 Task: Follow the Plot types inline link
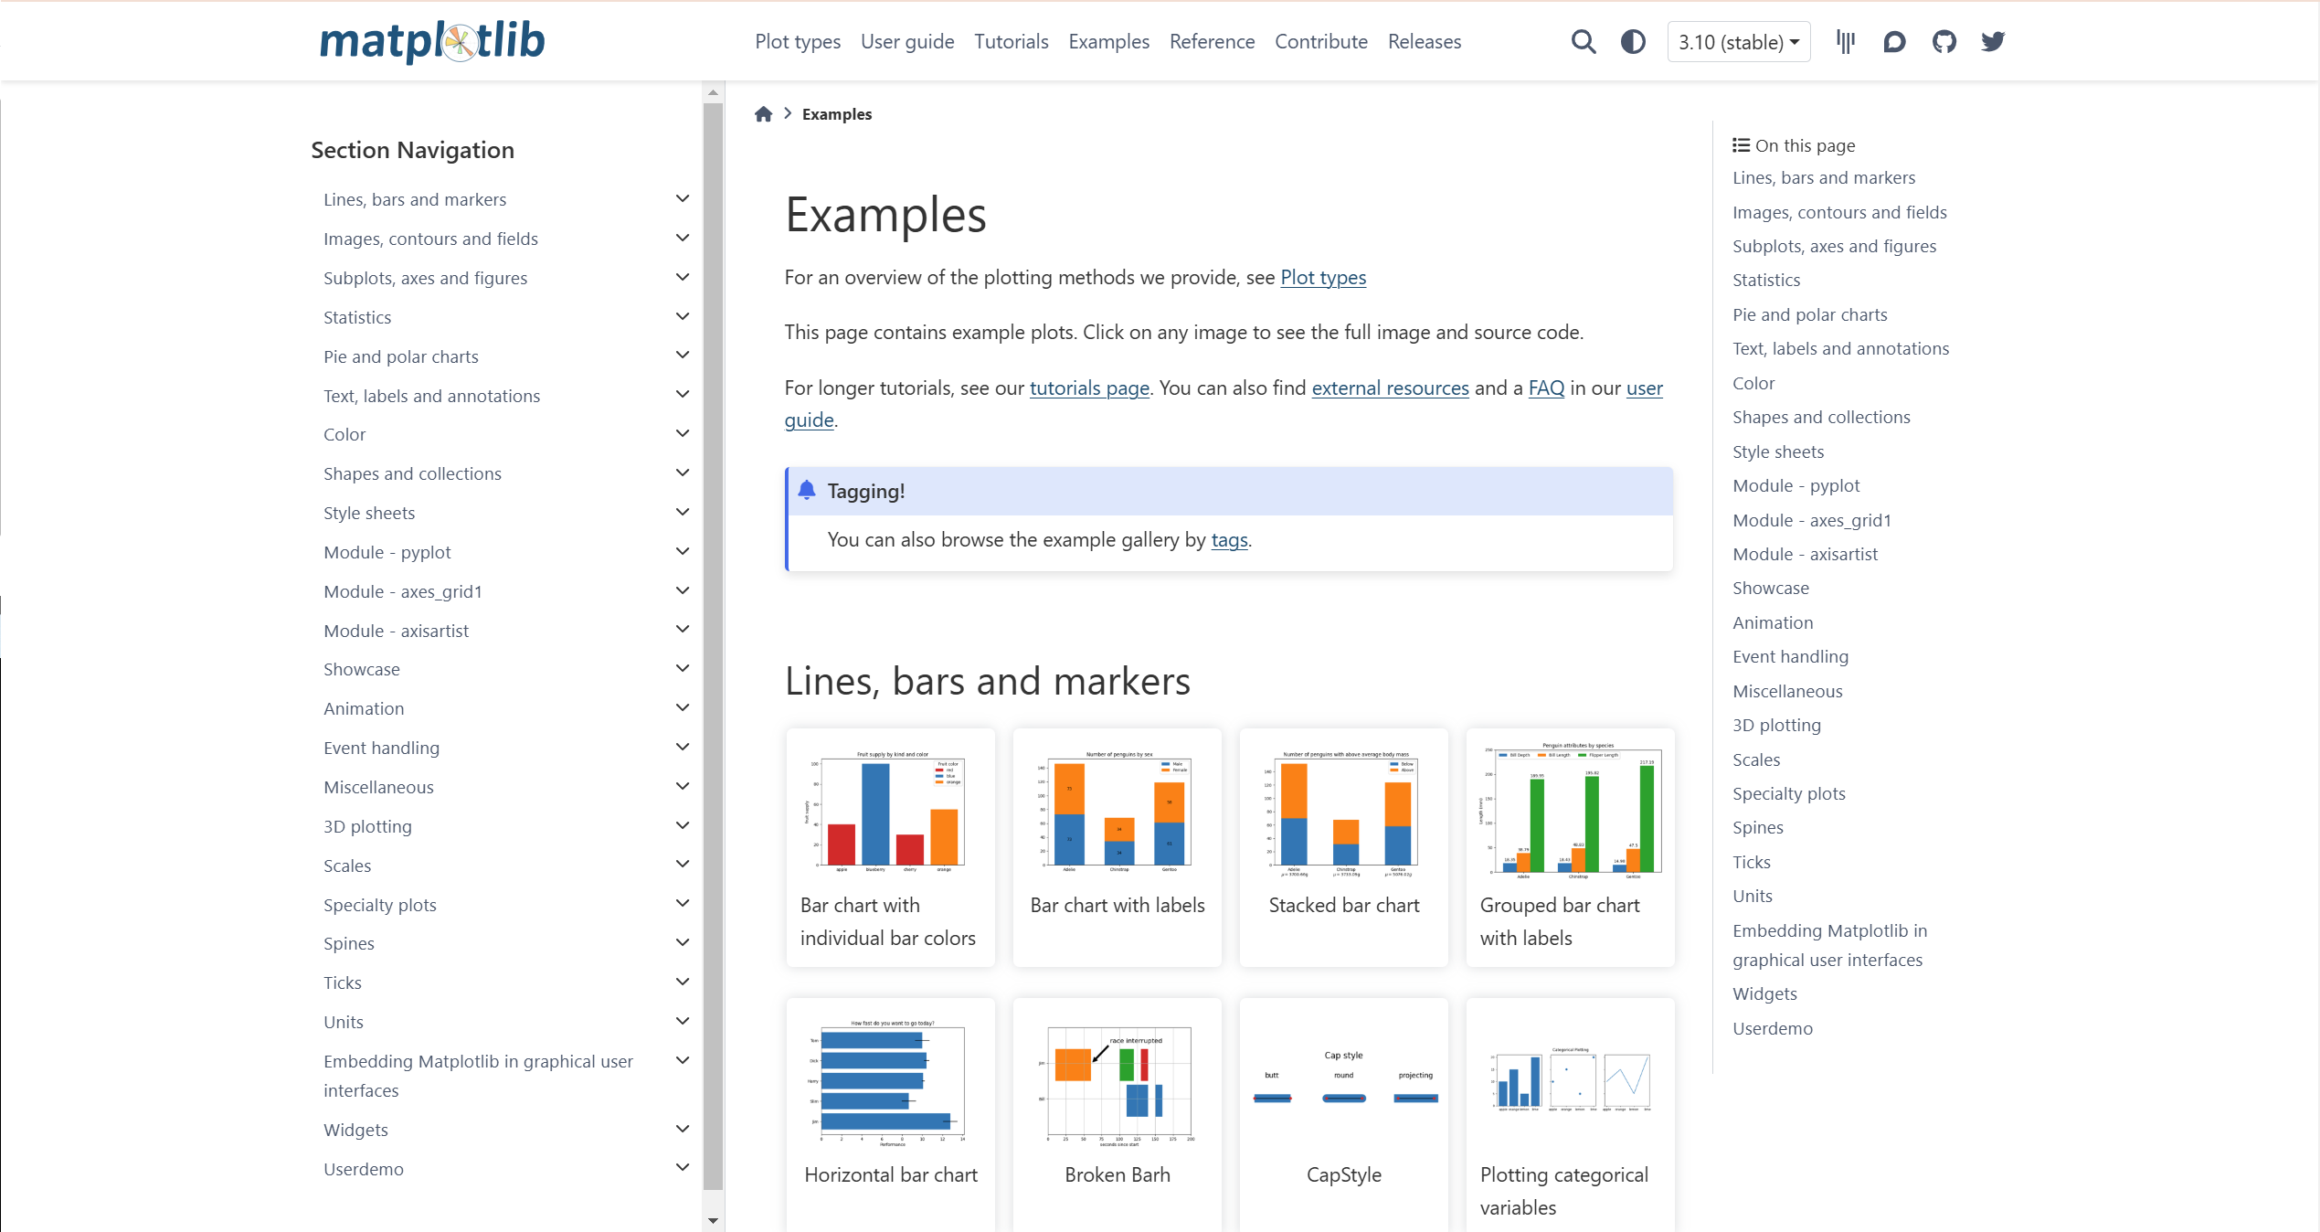click(1323, 278)
